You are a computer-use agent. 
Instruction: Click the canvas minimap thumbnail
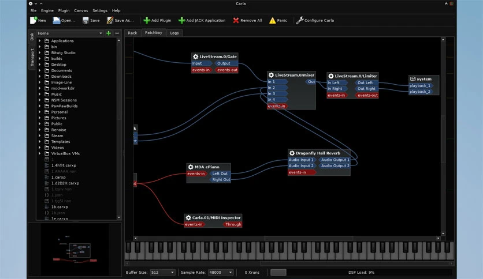coord(75,250)
